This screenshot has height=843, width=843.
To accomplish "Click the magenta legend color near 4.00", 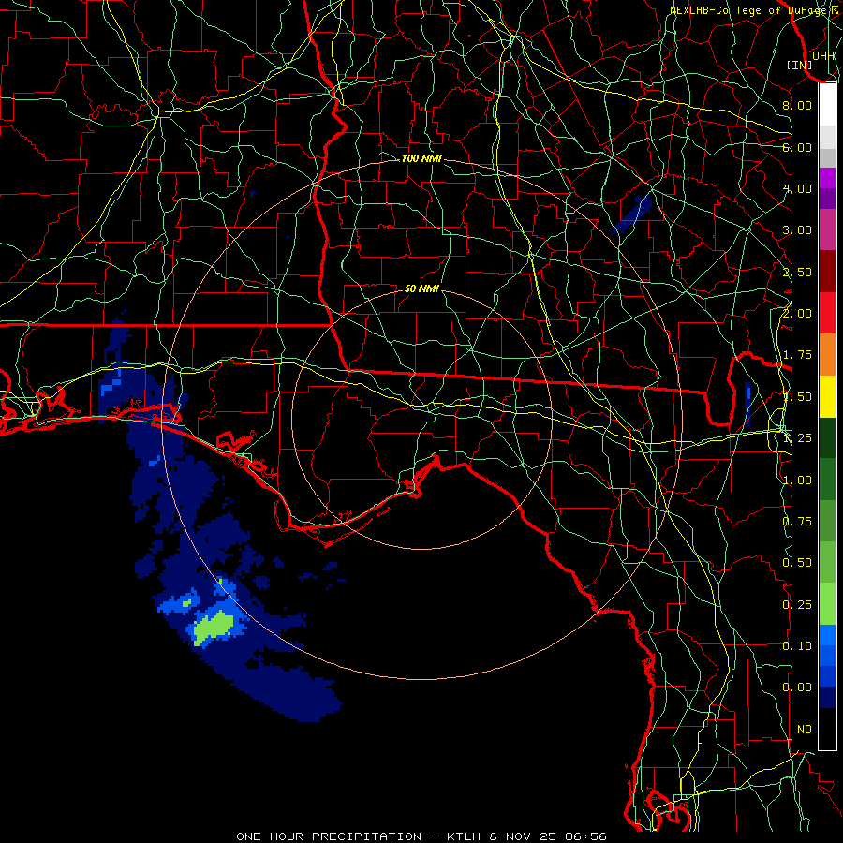I will point(827,178).
